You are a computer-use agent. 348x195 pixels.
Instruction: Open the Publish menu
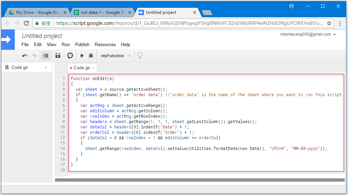click(x=82, y=44)
